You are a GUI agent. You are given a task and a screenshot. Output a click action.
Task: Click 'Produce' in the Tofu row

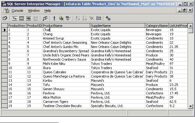point(157,85)
